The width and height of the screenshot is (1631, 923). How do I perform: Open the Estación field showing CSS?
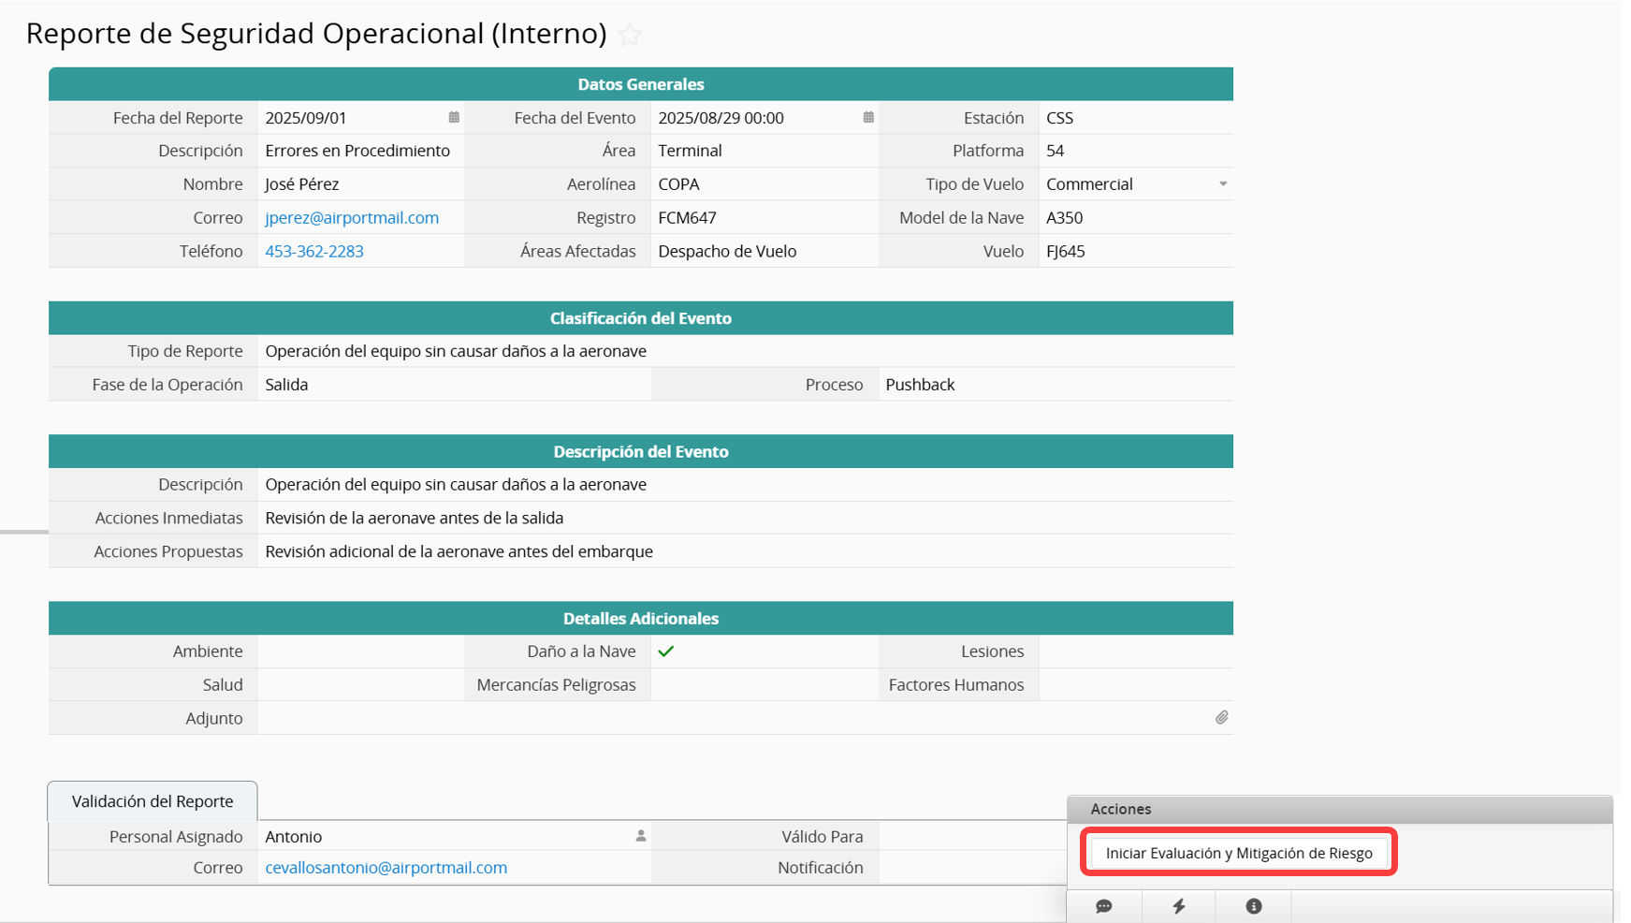click(x=1134, y=118)
